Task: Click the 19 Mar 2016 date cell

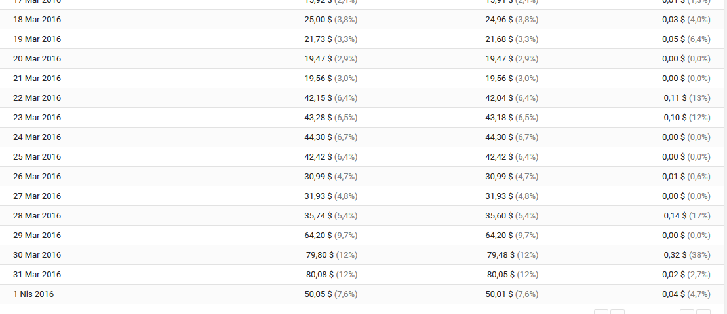Action: pos(37,39)
